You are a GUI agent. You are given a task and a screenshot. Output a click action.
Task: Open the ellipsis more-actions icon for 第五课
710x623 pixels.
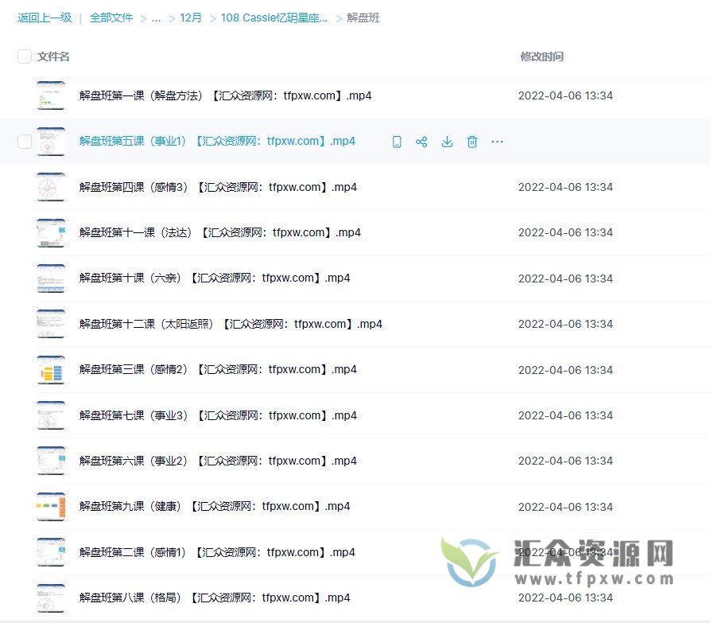pos(497,142)
